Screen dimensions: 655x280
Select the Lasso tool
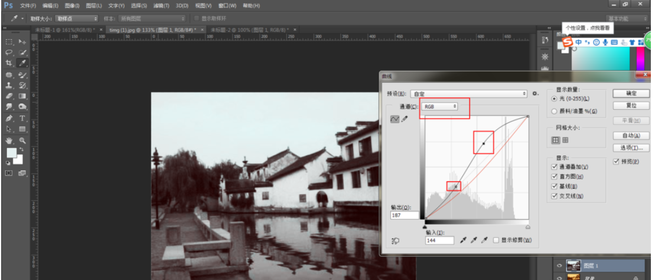9,53
